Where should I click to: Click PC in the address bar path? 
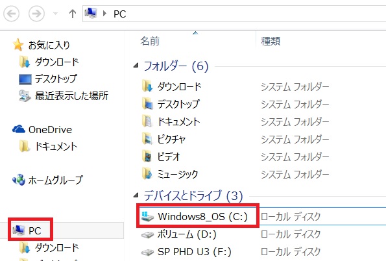point(119,14)
